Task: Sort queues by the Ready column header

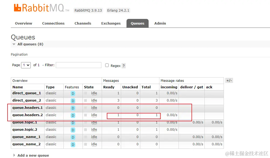Action: [x=109, y=87]
